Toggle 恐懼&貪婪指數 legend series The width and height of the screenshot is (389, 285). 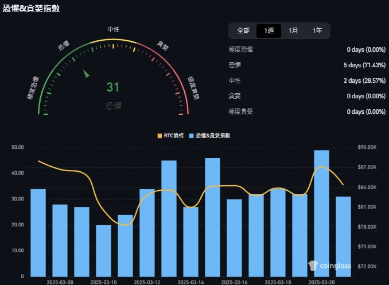click(x=212, y=136)
